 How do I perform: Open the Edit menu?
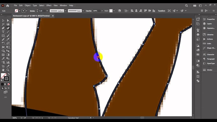[21, 5]
